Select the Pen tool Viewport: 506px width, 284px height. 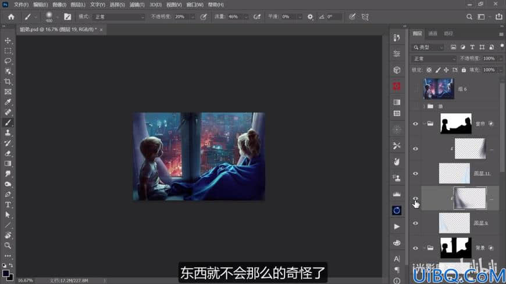tap(8, 195)
